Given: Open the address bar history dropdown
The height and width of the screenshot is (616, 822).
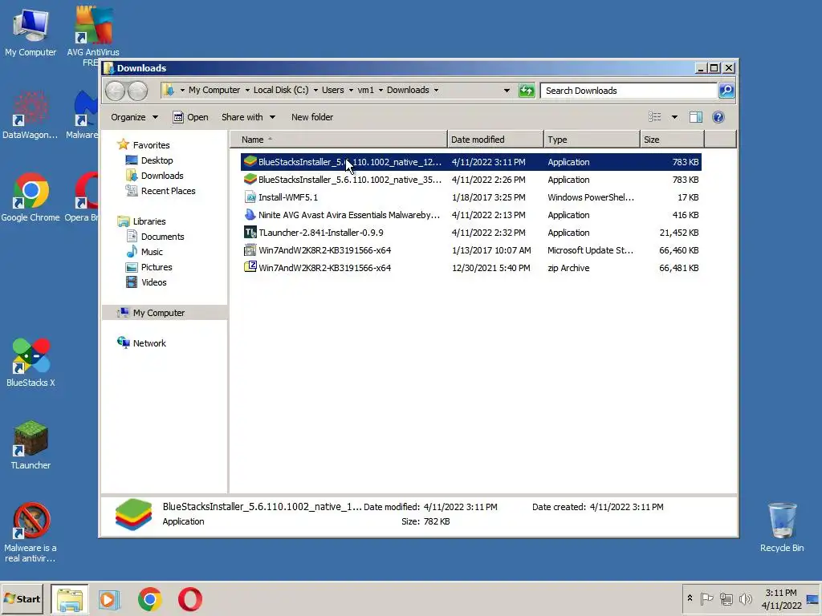Looking at the screenshot, I should pos(507,91).
